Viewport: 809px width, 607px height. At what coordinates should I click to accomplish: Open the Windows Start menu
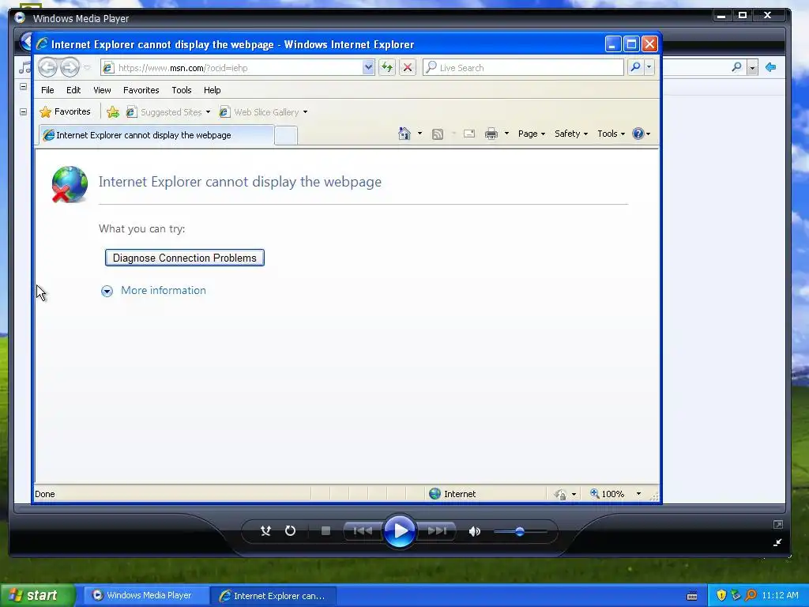pyautogui.click(x=37, y=595)
